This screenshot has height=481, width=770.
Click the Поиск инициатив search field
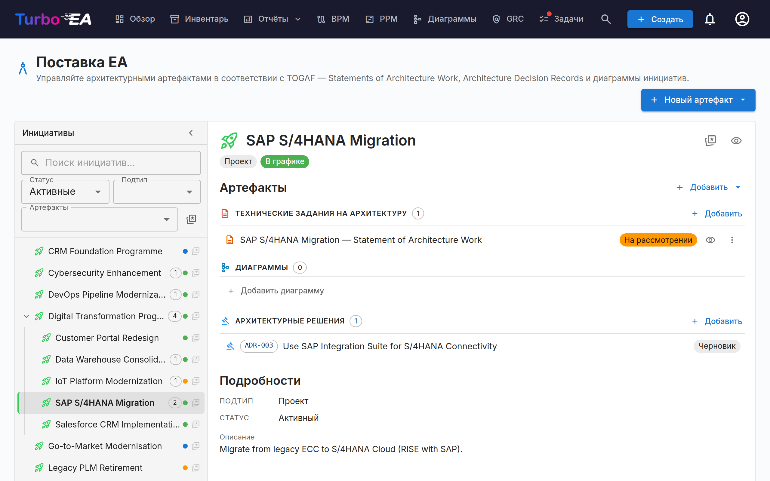(111, 163)
